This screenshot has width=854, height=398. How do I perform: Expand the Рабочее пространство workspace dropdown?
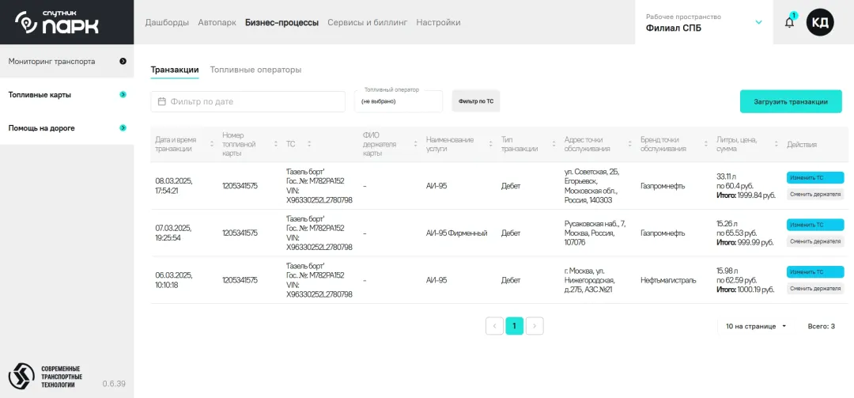point(758,22)
